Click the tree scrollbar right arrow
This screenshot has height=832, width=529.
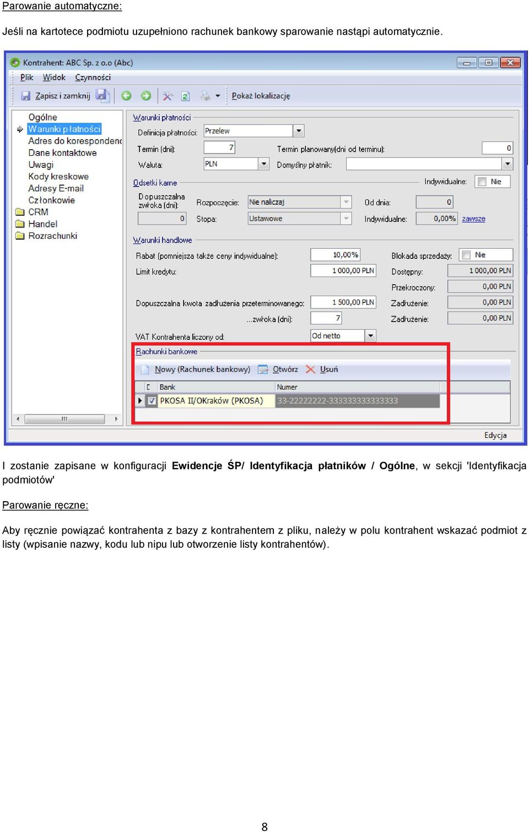[x=116, y=419]
